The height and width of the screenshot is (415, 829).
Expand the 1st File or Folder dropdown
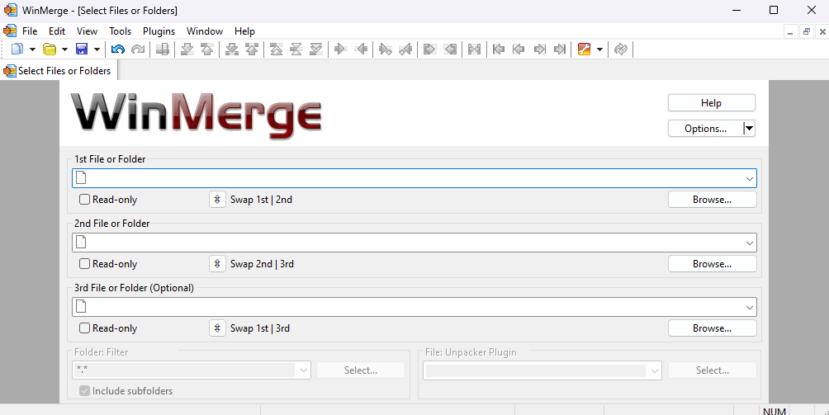[x=749, y=178]
